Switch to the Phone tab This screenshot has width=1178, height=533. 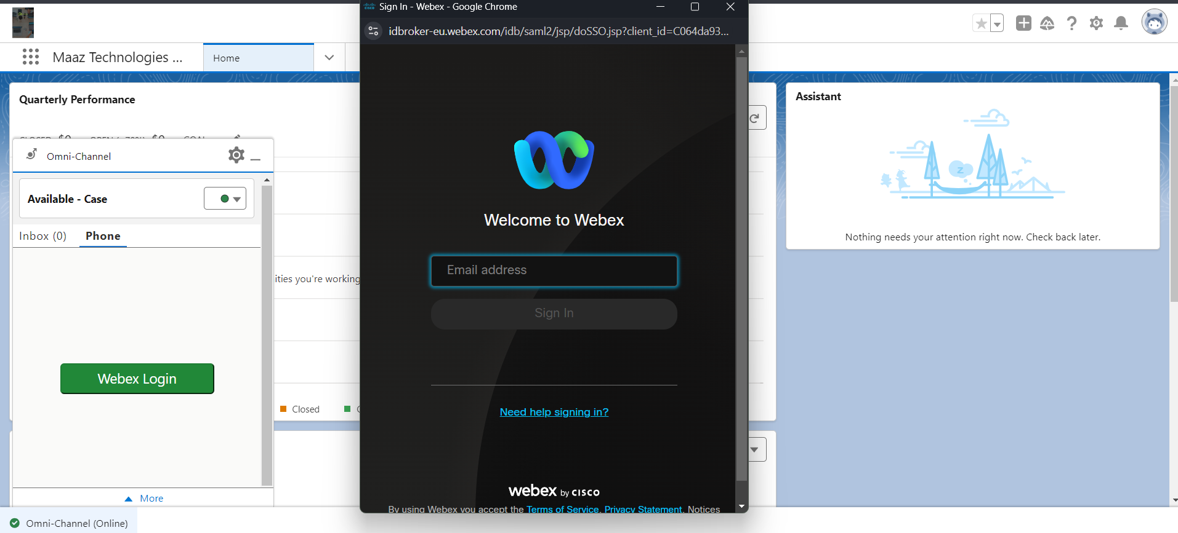[x=103, y=236]
